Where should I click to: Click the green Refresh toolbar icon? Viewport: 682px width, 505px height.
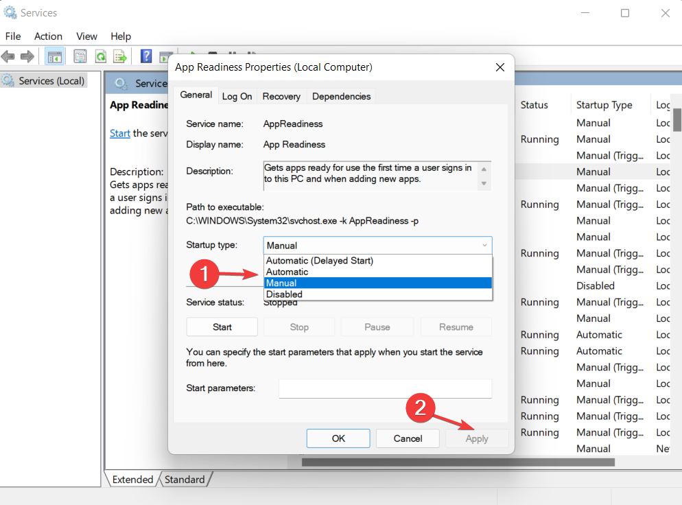(x=101, y=56)
